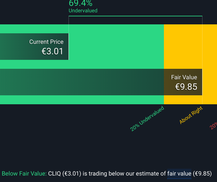Click the "Fair Value" bar label

[184, 77]
